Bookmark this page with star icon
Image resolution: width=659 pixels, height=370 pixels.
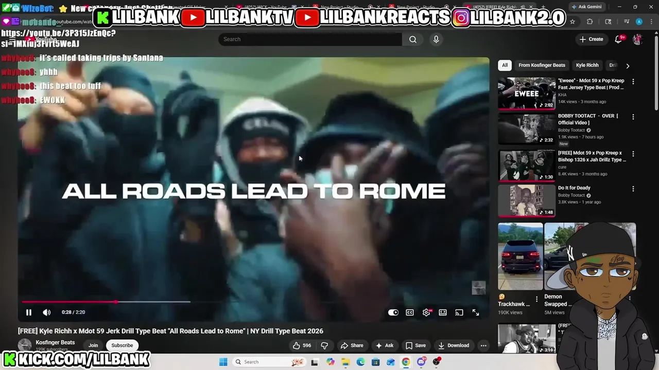click(573, 22)
